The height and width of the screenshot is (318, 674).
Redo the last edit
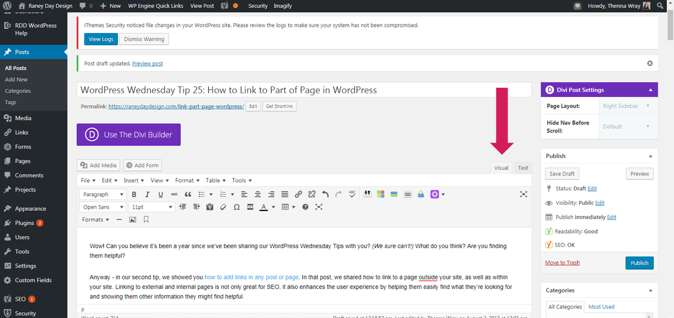[339, 194]
